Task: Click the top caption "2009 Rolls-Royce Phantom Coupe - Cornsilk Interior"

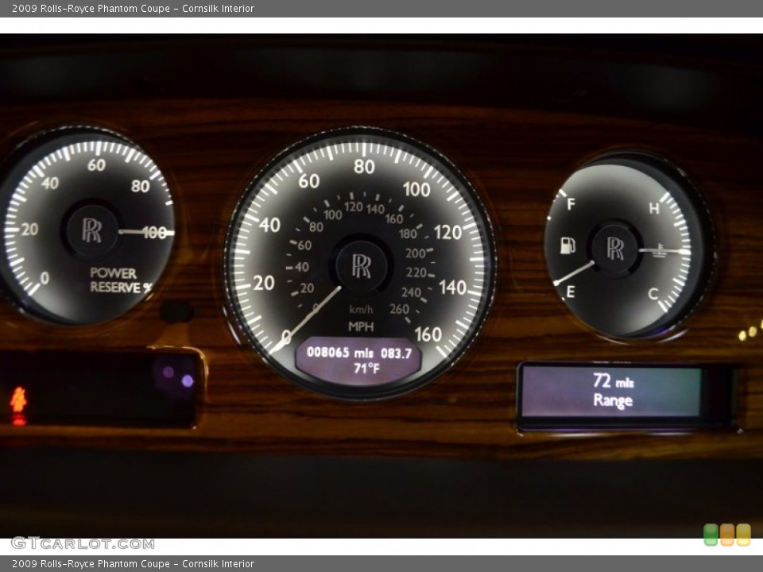Action: point(133,8)
